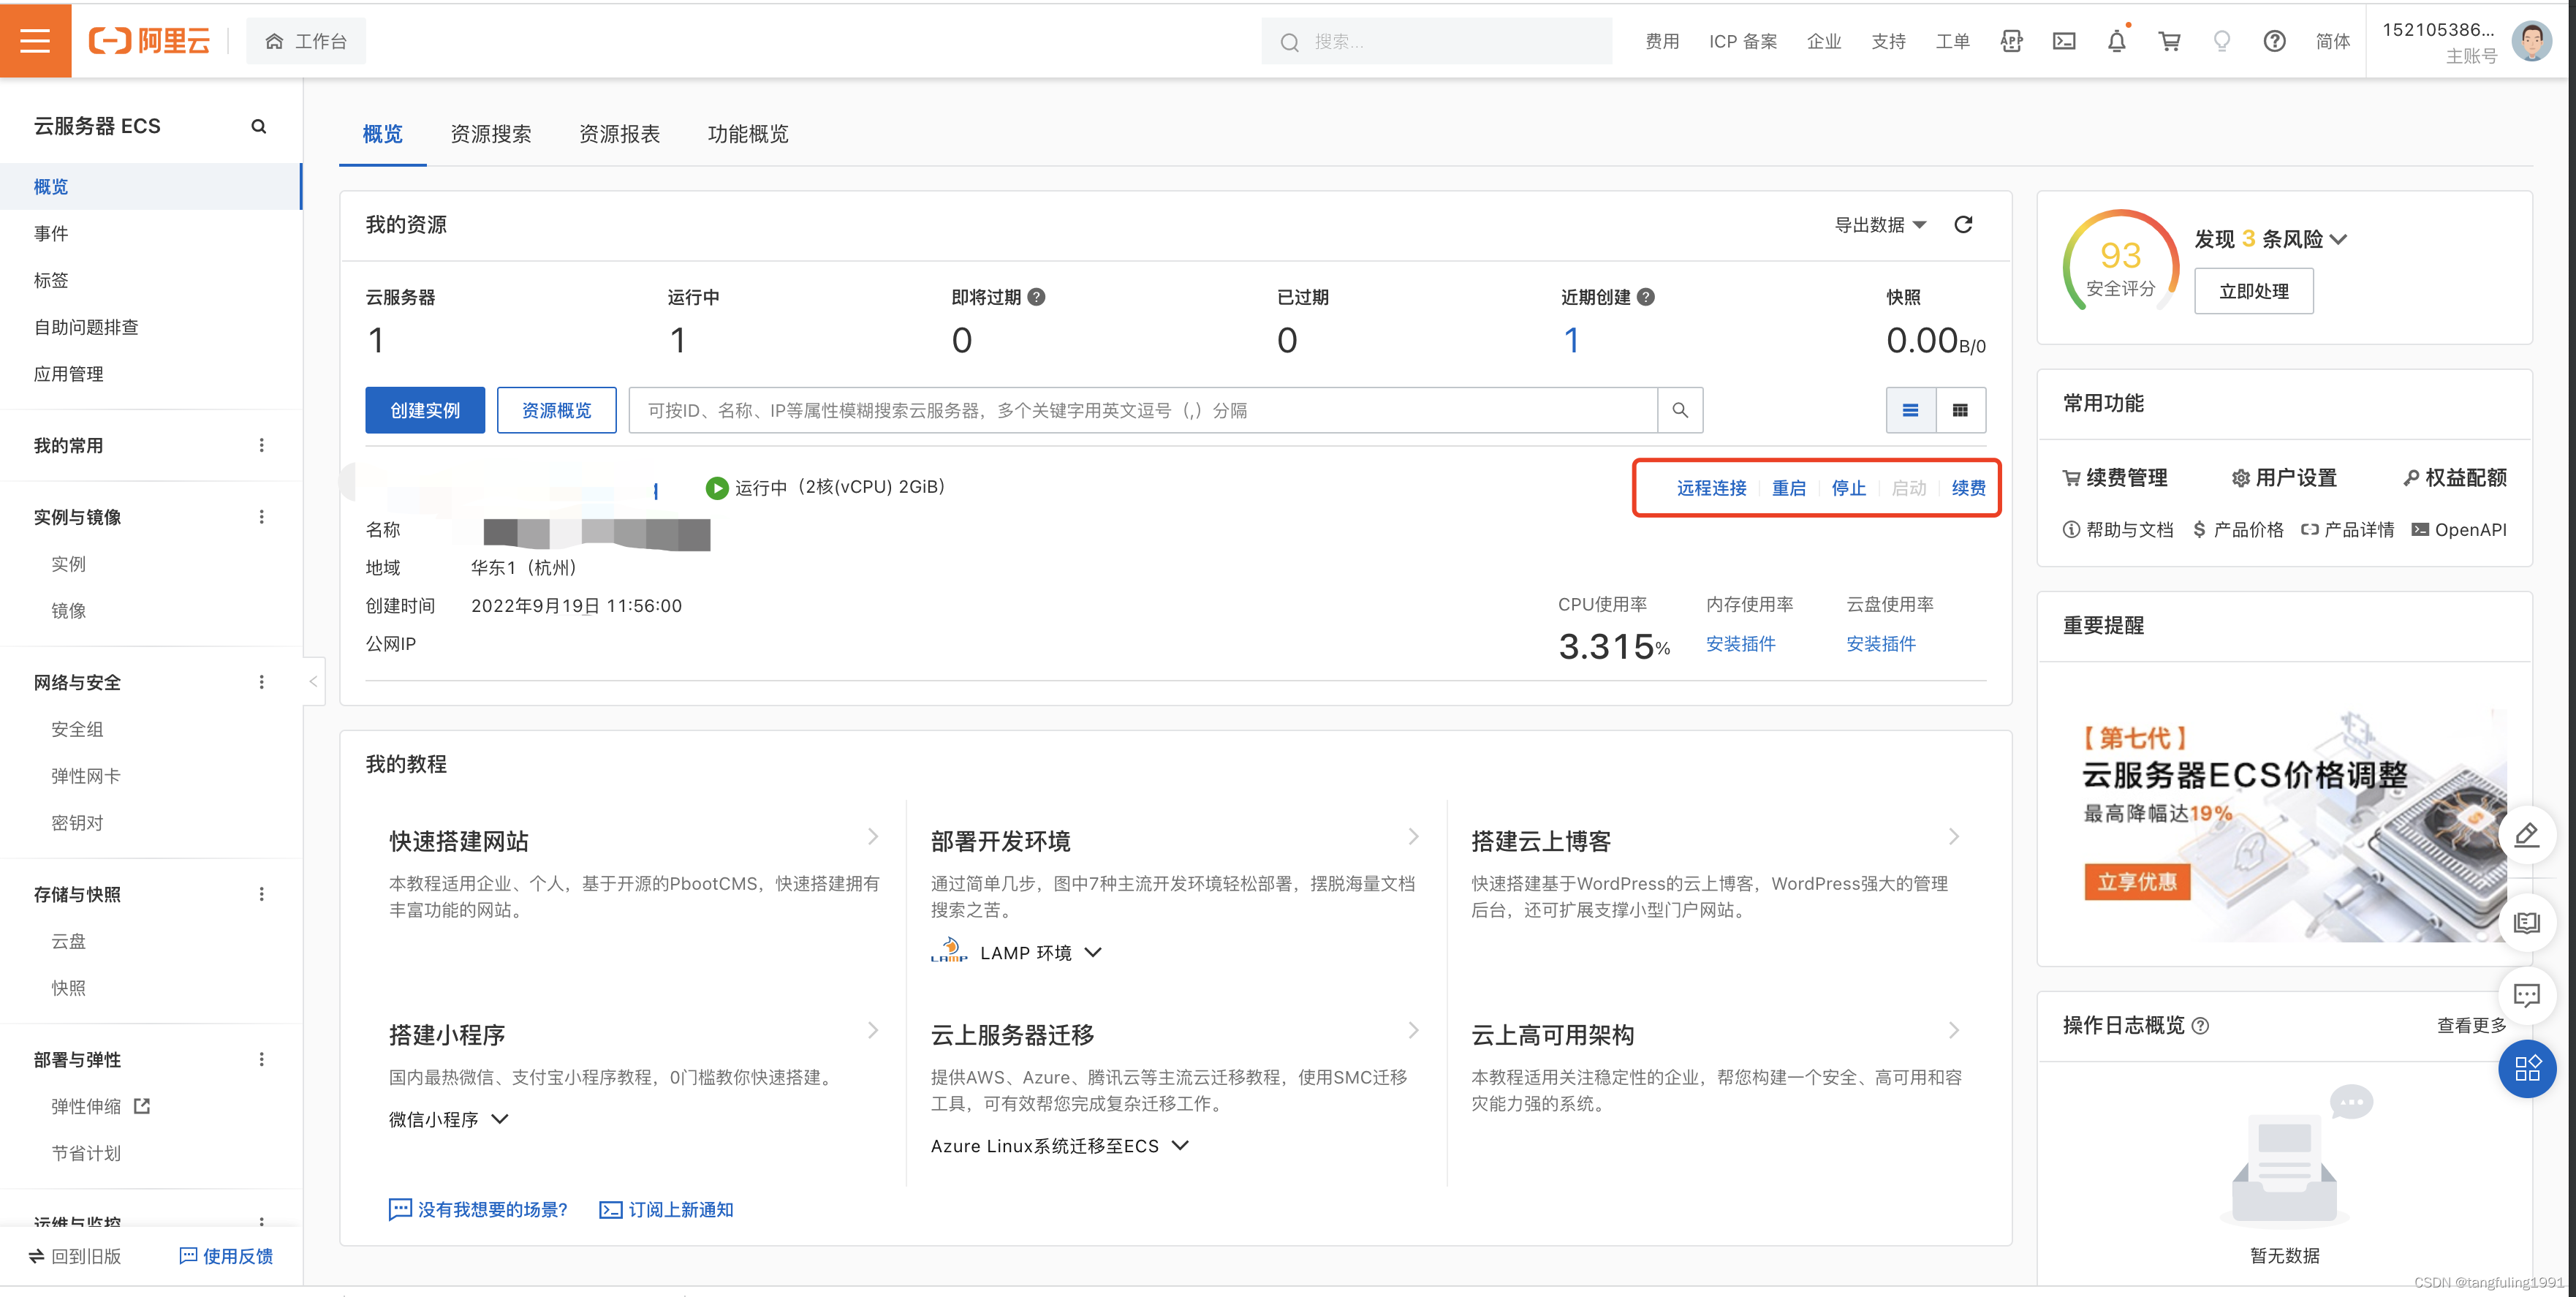Open 续费管理 shortcut
The width and height of the screenshot is (2576, 1297).
click(x=2115, y=478)
